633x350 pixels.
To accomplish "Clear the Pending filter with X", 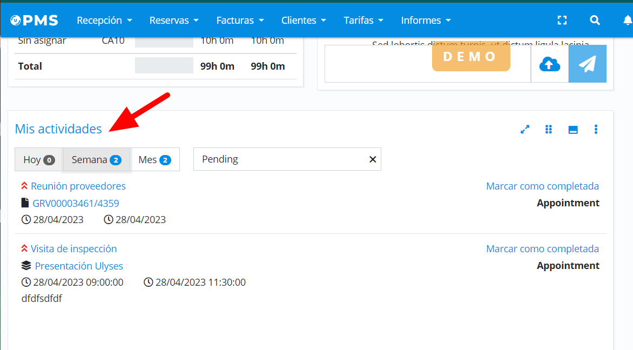I will pos(372,159).
